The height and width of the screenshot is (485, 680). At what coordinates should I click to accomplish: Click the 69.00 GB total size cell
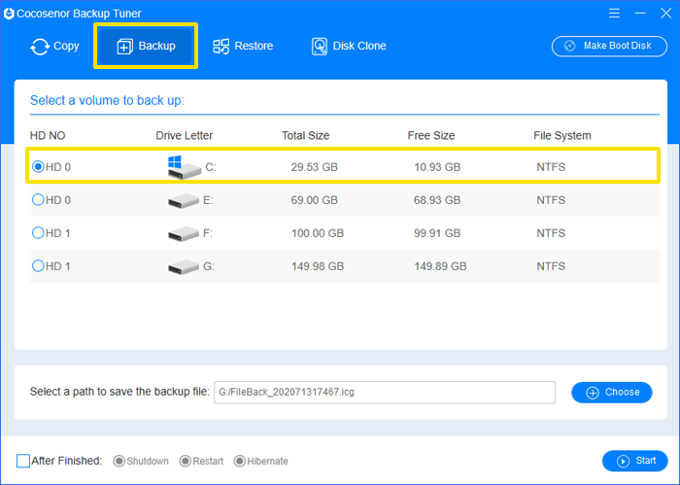[314, 200]
